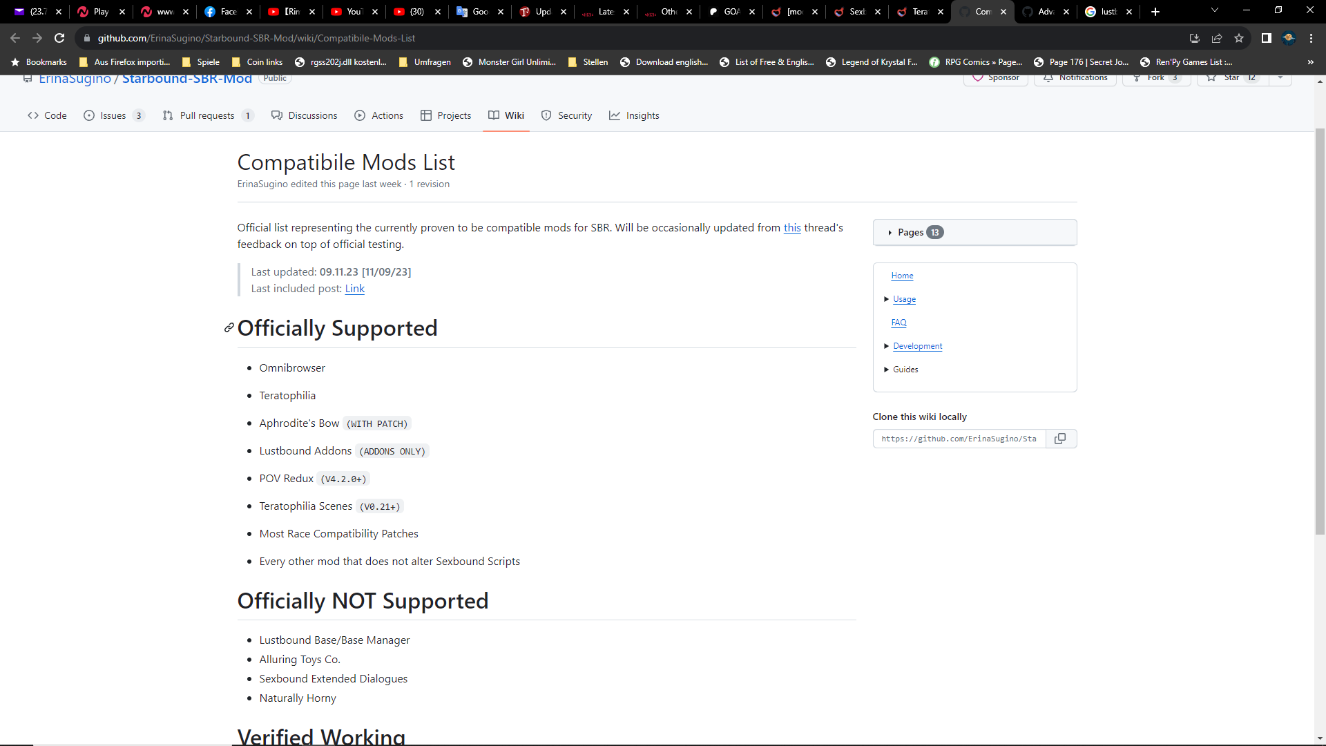This screenshot has height=746, width=1326.
Task: Expand the Usage item in sidebar
Action: click(886, 299)
